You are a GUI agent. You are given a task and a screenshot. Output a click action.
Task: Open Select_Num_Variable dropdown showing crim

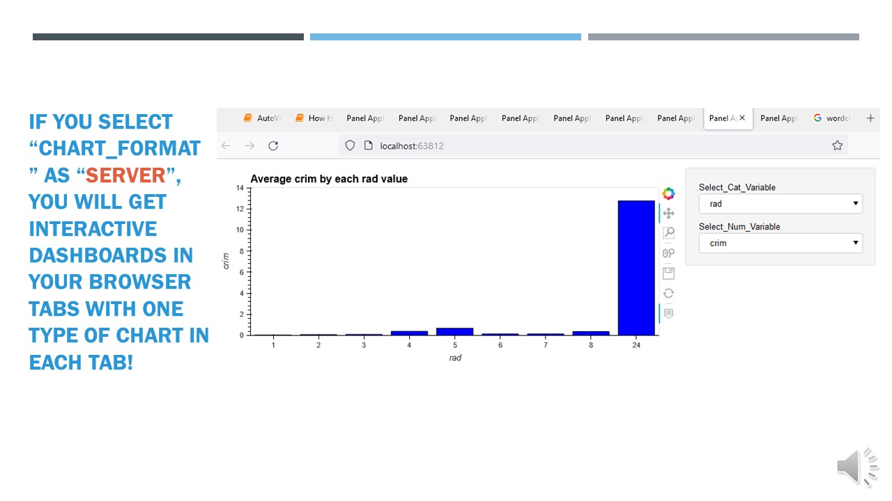coord(780,243)
